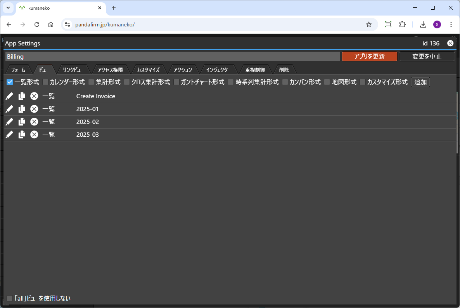
Task: Delete the 2025-02 view
Action: (x=34, y=122)
